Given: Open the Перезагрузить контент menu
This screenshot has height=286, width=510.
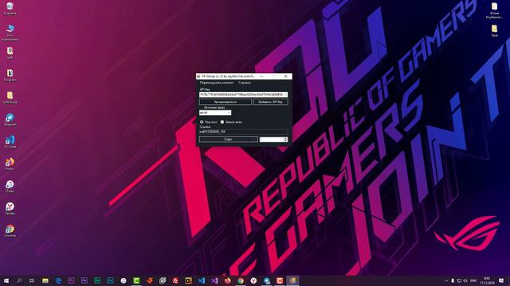Looking at the screenshot, I should point(216,83).
